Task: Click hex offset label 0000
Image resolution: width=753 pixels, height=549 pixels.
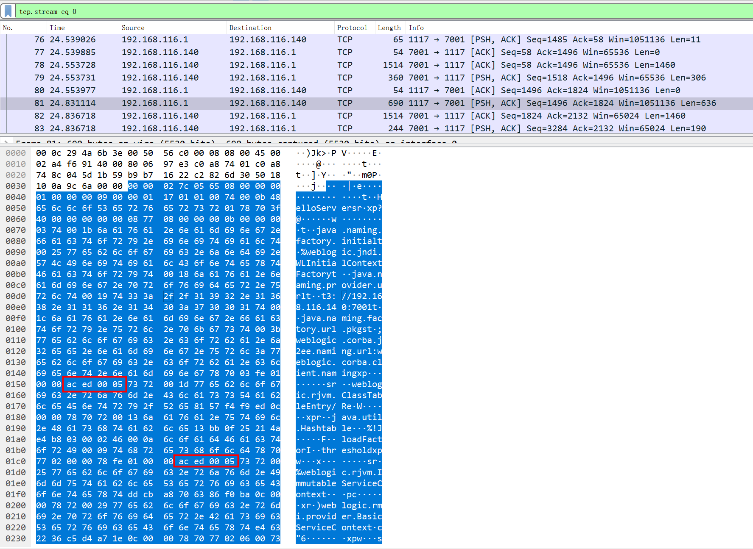Action: (x=16, y=153)
